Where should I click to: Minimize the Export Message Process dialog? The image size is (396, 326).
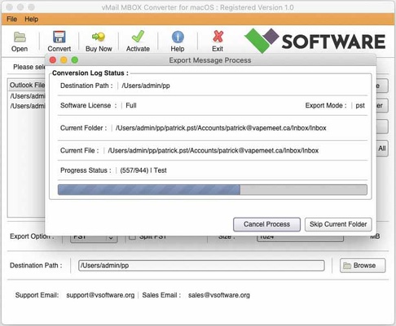click(x=64, y=60)
